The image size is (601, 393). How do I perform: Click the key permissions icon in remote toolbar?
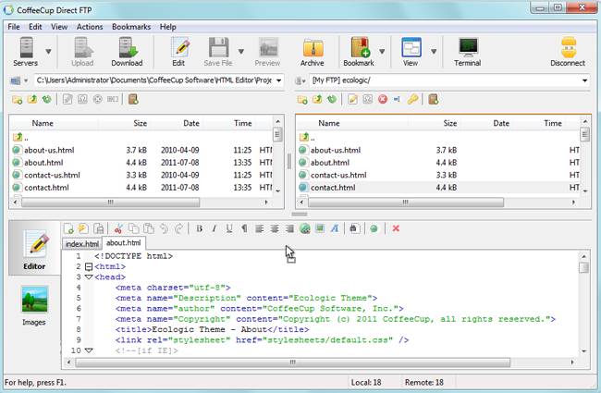[x=412, y=100]
